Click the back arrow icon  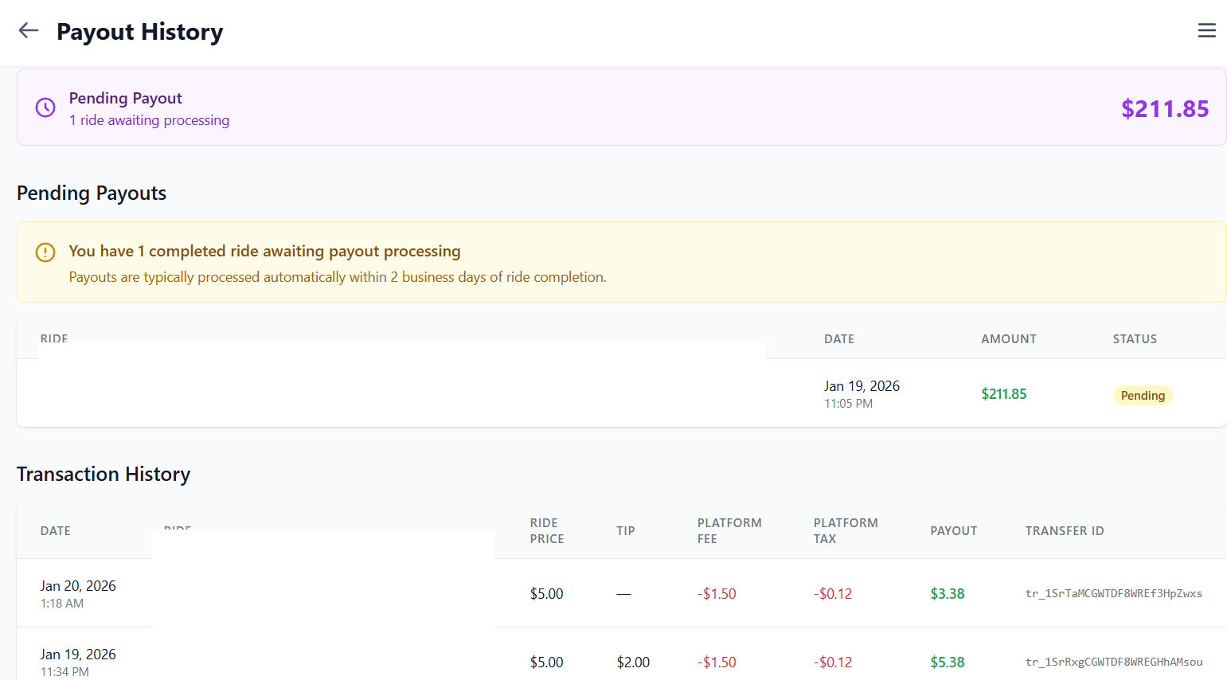pos(28,30)
